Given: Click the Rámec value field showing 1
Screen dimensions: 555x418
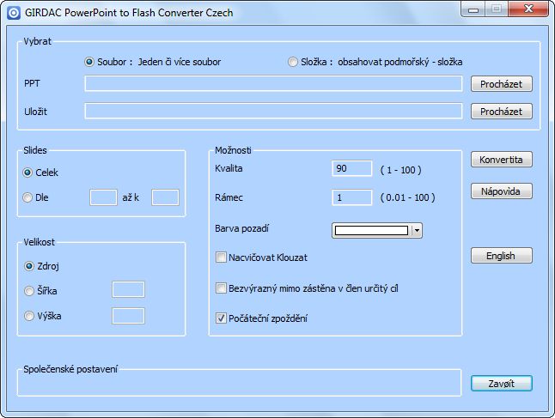Looking at the screenshot, I should point(352,197).
